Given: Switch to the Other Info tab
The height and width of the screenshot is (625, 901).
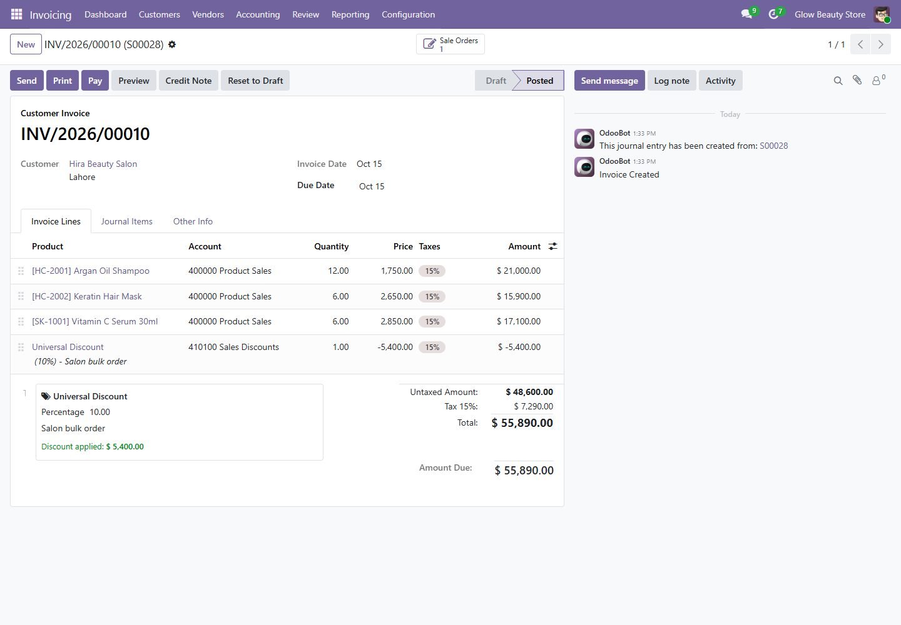Looking at the screenshot, I should tap(193, 221).
